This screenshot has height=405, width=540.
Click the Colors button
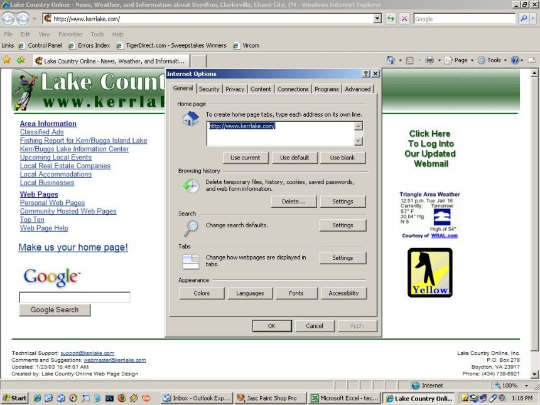pos(202,293)
